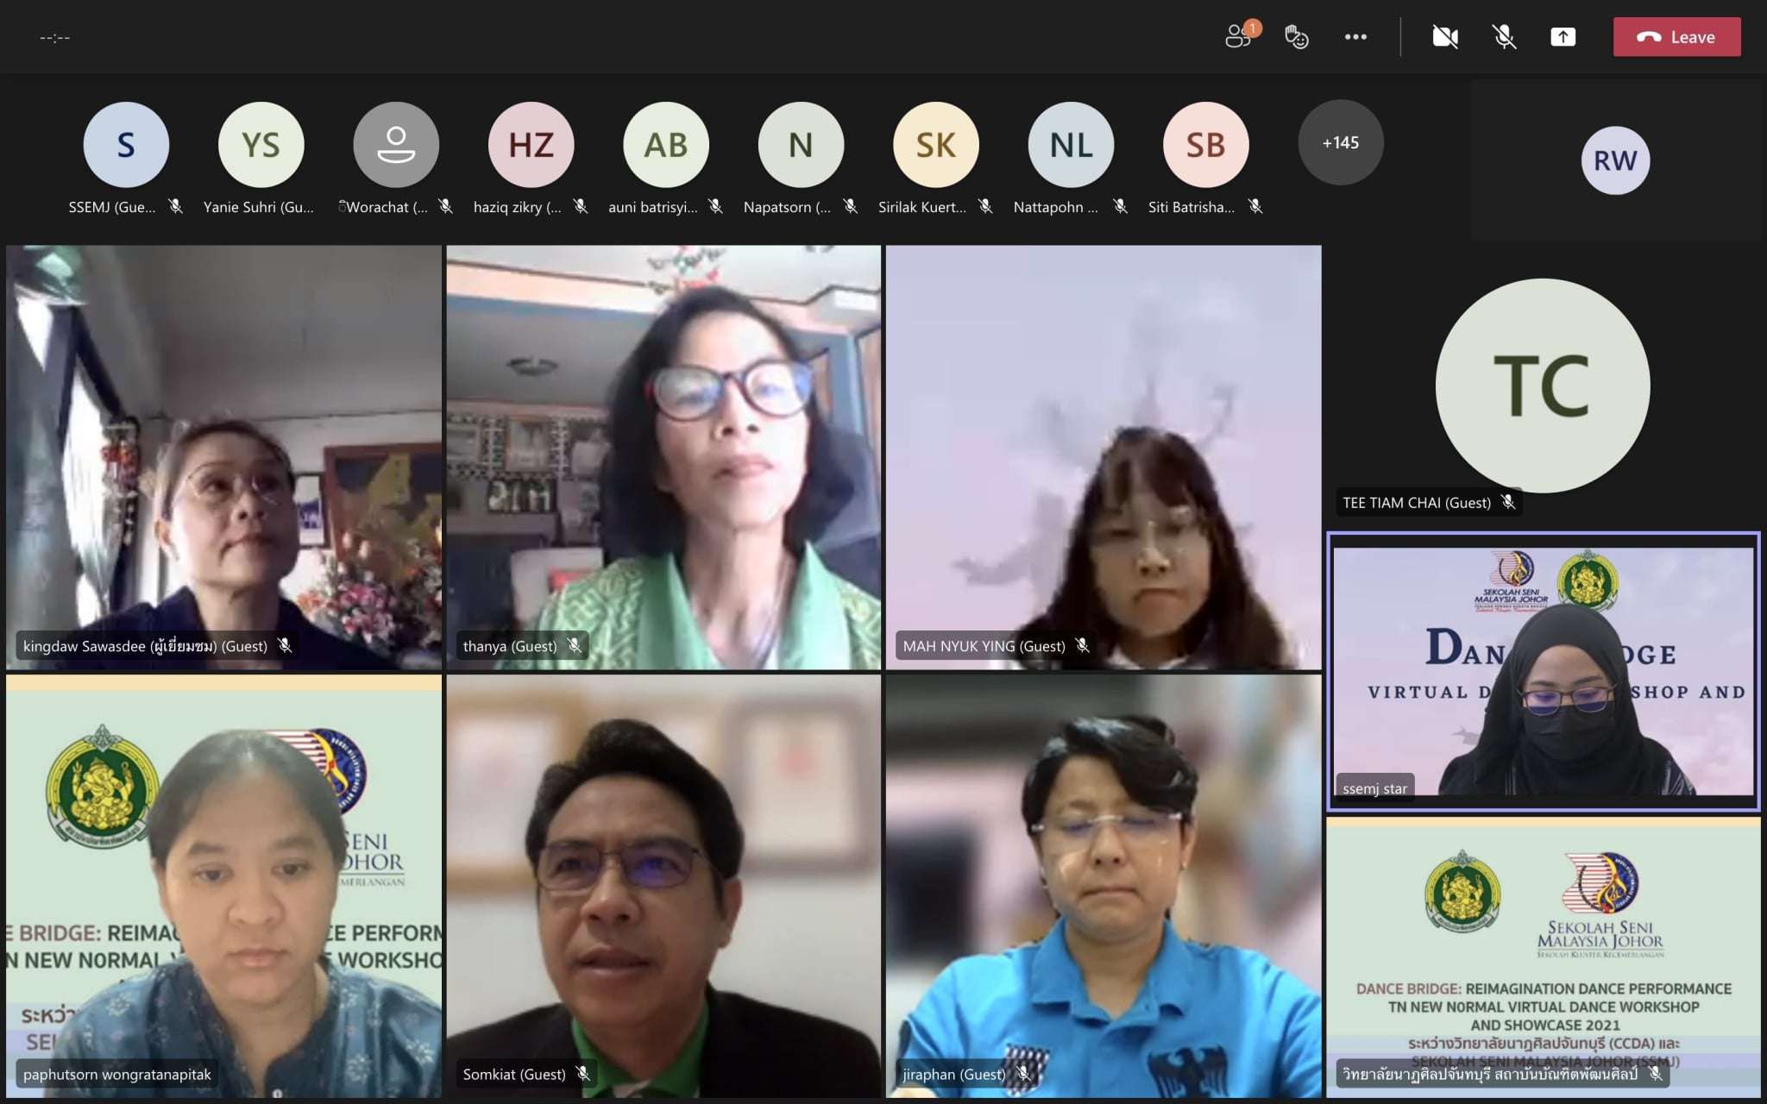Open the More actions ellipsis menu
Viewport: 1767px width, 1104px height.
tap(1355, 36)
